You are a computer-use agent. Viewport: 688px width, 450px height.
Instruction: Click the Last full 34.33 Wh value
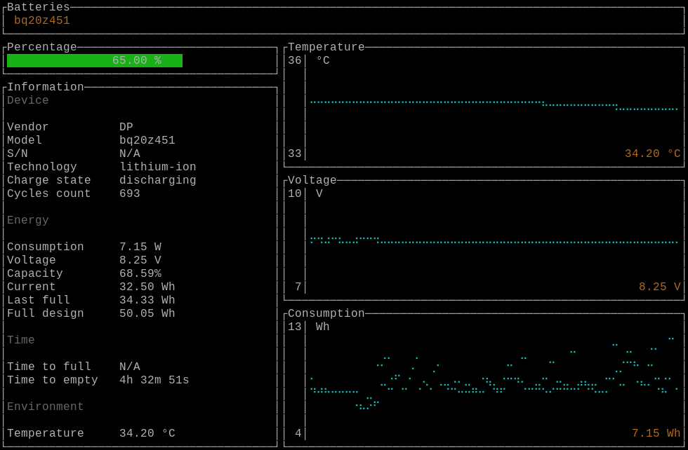point(147,300)
